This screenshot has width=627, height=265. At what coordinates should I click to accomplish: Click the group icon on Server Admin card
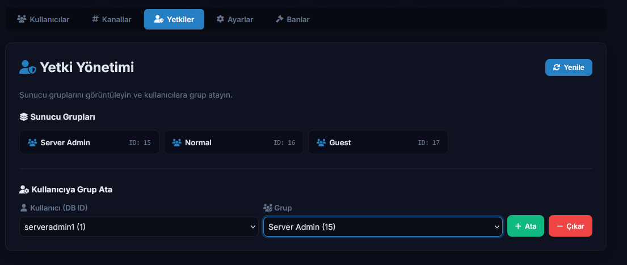tap(32, 142)
